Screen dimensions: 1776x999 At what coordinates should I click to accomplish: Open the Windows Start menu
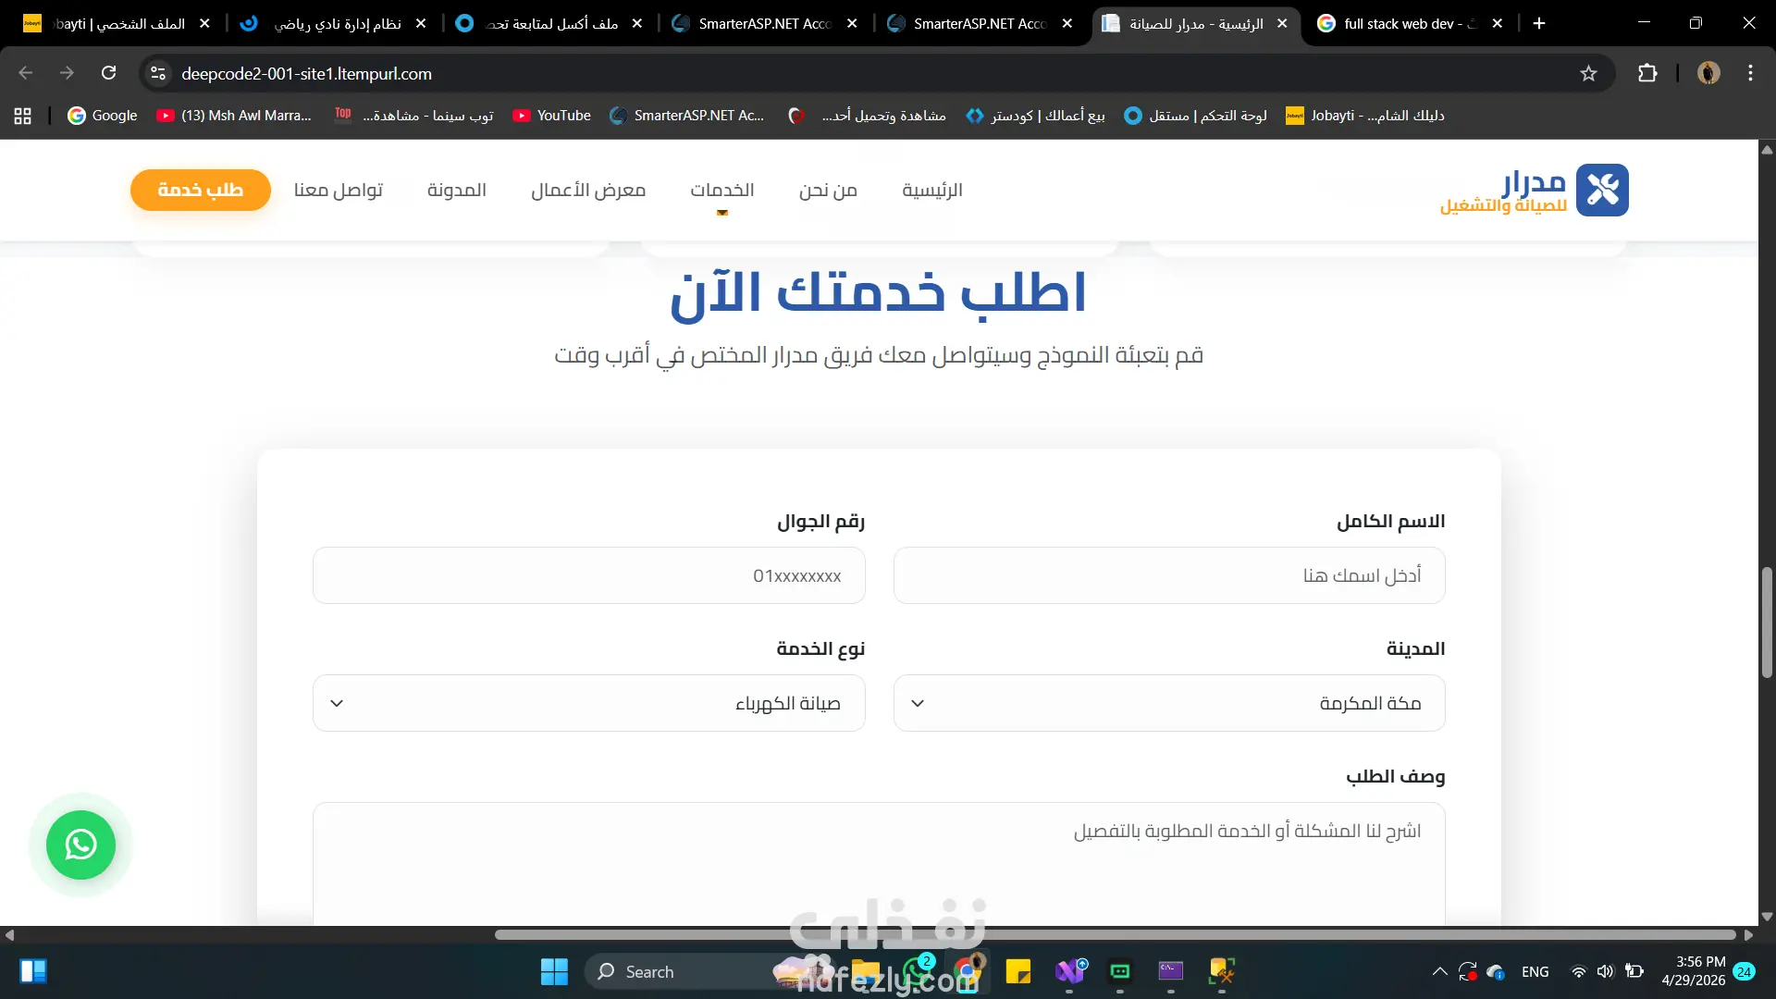554,972
